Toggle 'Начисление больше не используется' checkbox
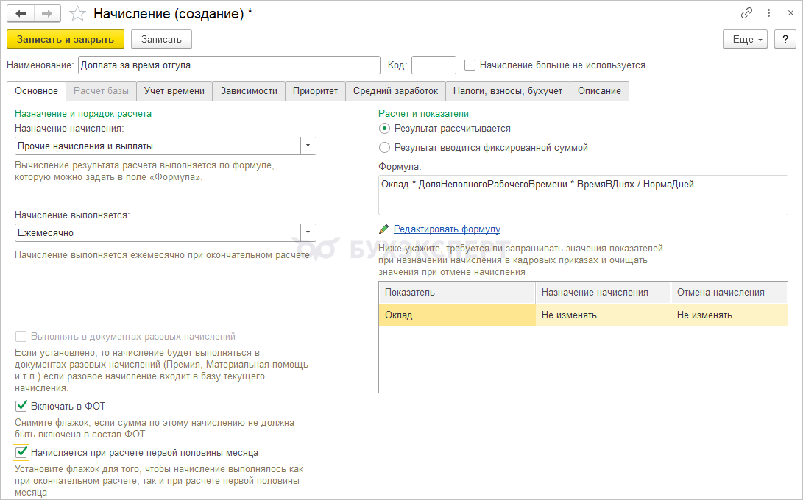The width and height of the screenshot is (803, 500). (470, 65)
